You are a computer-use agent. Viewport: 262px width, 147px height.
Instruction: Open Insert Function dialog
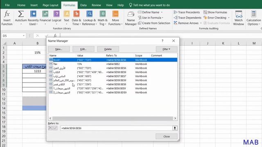(x=7, y=18)
